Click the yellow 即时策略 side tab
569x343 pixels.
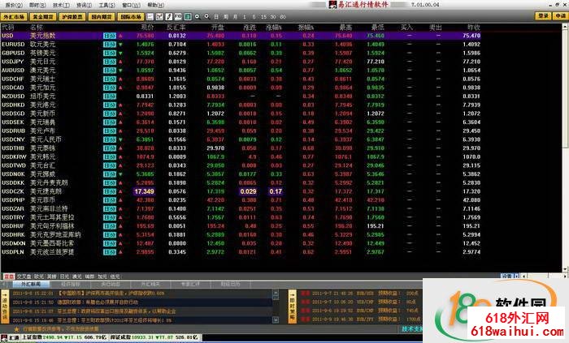(293, 306)
